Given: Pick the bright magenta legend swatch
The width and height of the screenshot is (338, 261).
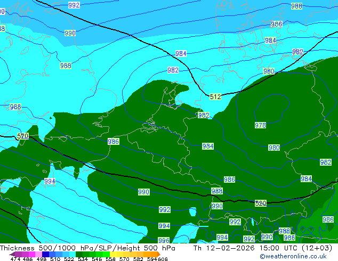Looking at the screenshot, I should click(x=32, y=254).
